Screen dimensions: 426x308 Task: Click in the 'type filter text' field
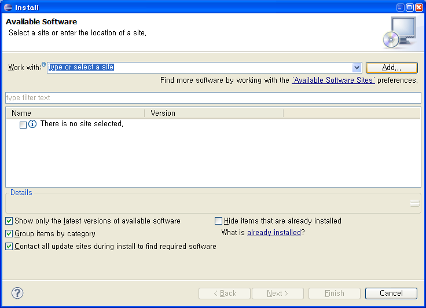click(213, 98)
